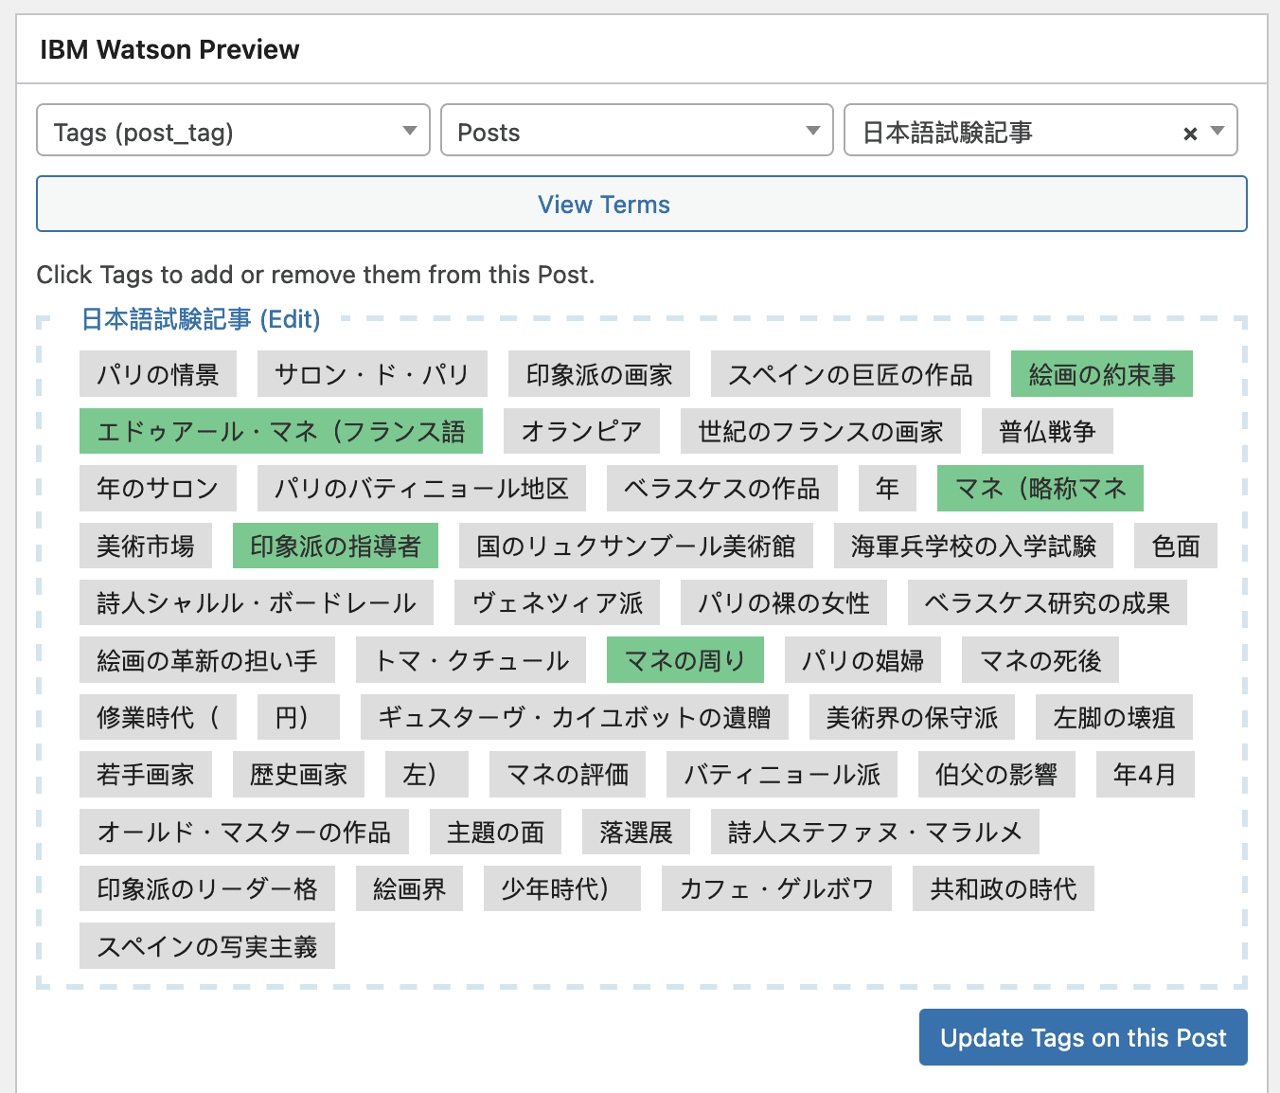Select the スペインの写実主義 tag
The height and width of the screenshot is (1093, 1280).
(206, 946)
